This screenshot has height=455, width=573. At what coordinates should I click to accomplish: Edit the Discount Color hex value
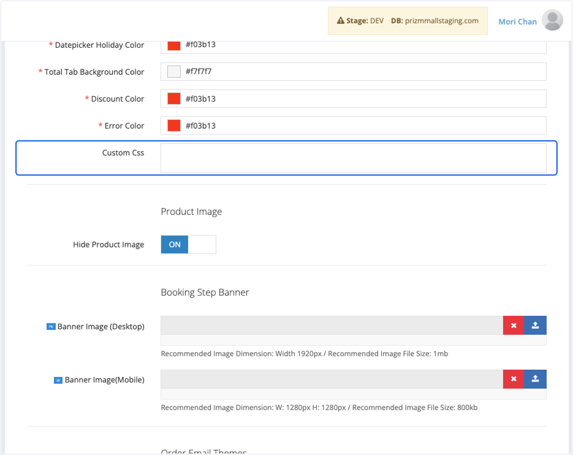[x=353, y=99]
